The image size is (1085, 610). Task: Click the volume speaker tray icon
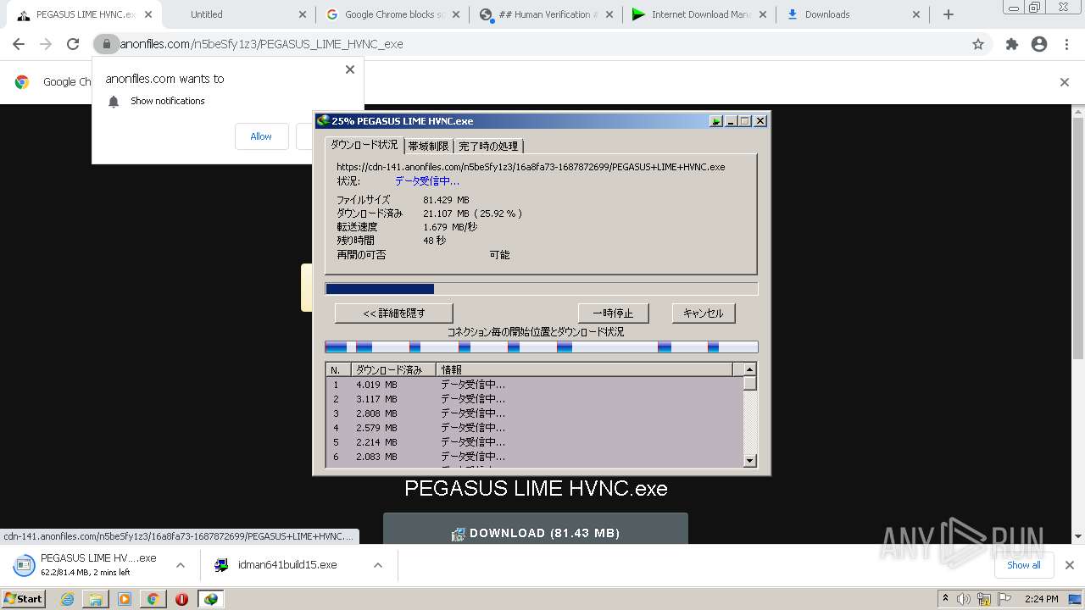pos(964,599)
